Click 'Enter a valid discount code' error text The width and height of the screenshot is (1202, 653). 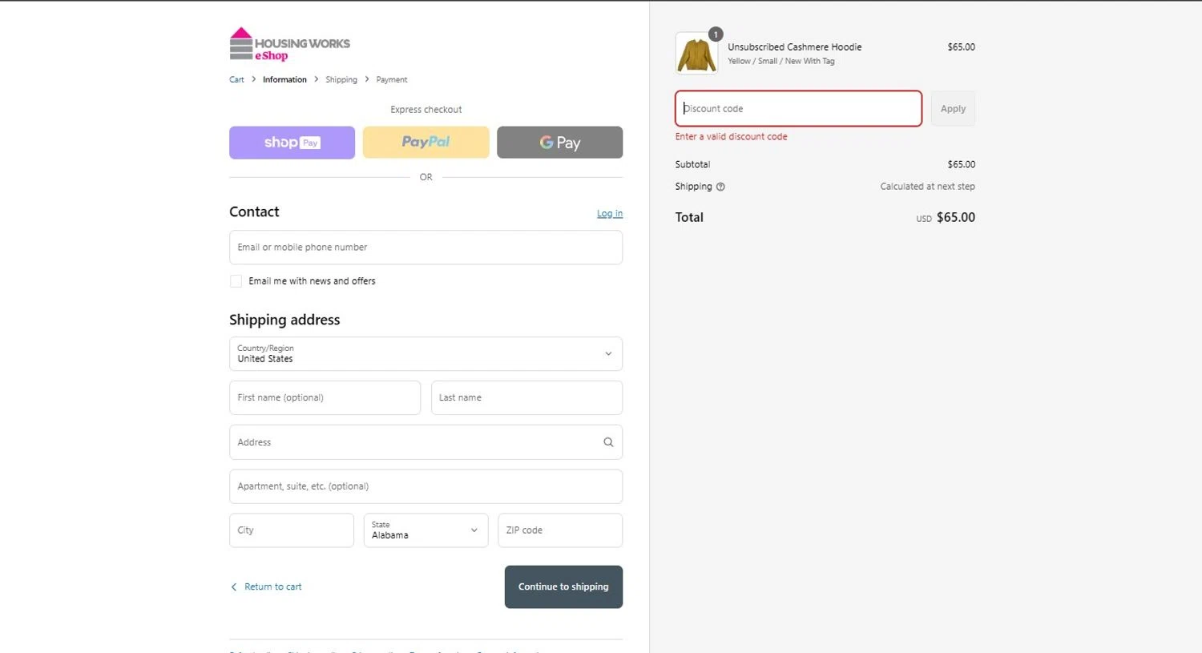click(731, 137)
